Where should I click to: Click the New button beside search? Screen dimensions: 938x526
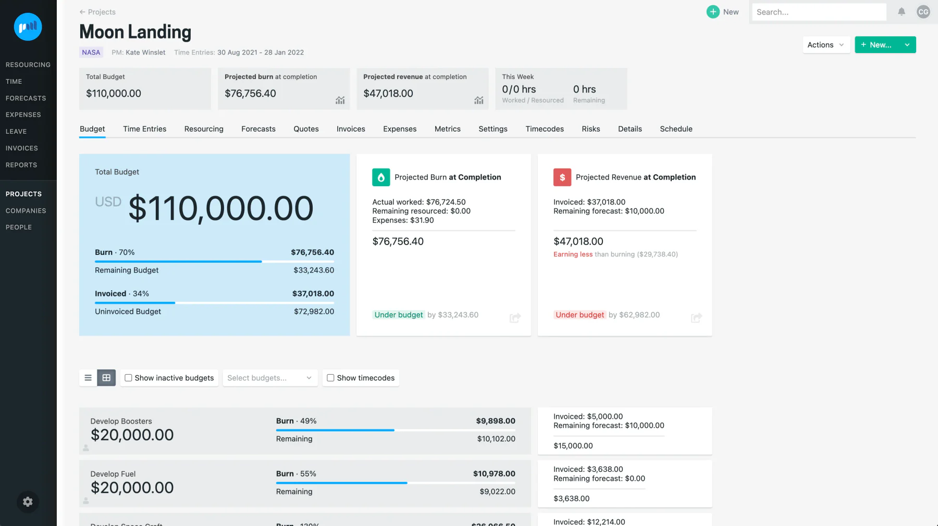point(722,11)
